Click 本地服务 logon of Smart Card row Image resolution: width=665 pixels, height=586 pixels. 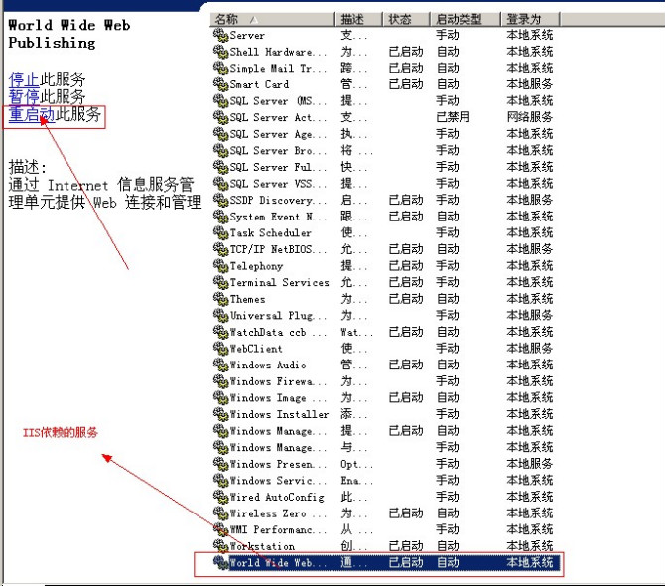point(530,84)
